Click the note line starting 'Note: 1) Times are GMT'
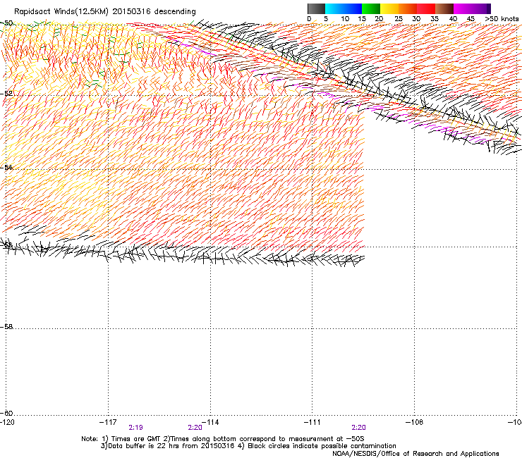The image size is (522, 458). pos(223,439)
